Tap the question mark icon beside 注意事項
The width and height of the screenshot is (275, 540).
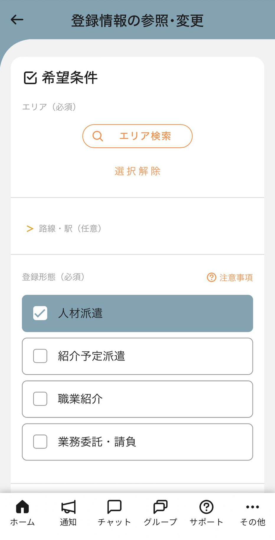pyautogui.click(x=211, y=277)
